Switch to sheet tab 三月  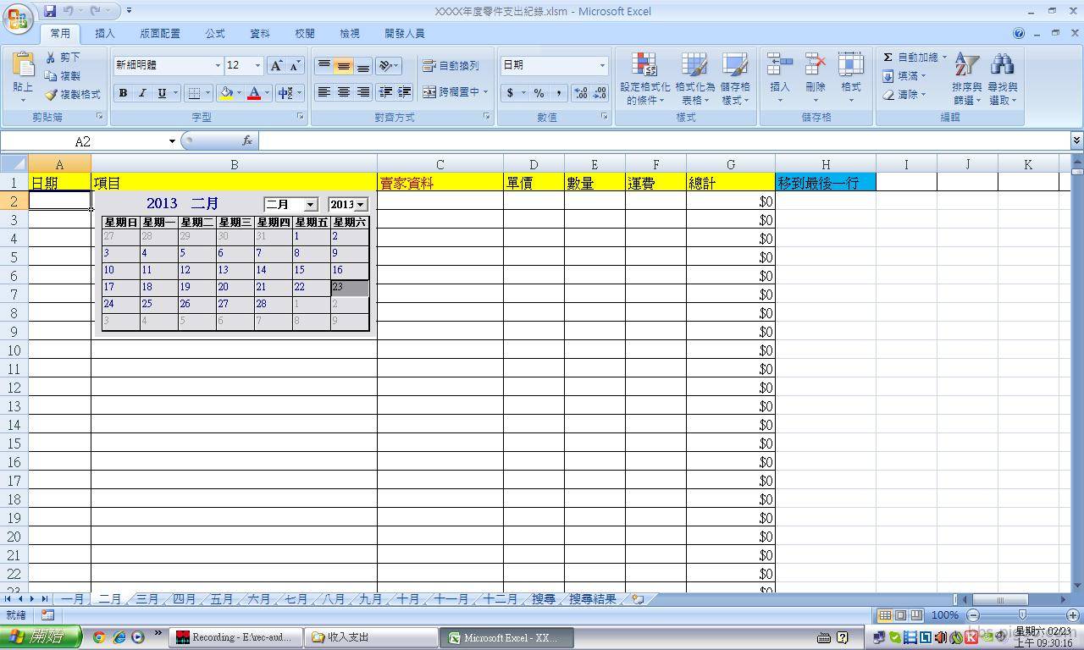tap(147, 598)
